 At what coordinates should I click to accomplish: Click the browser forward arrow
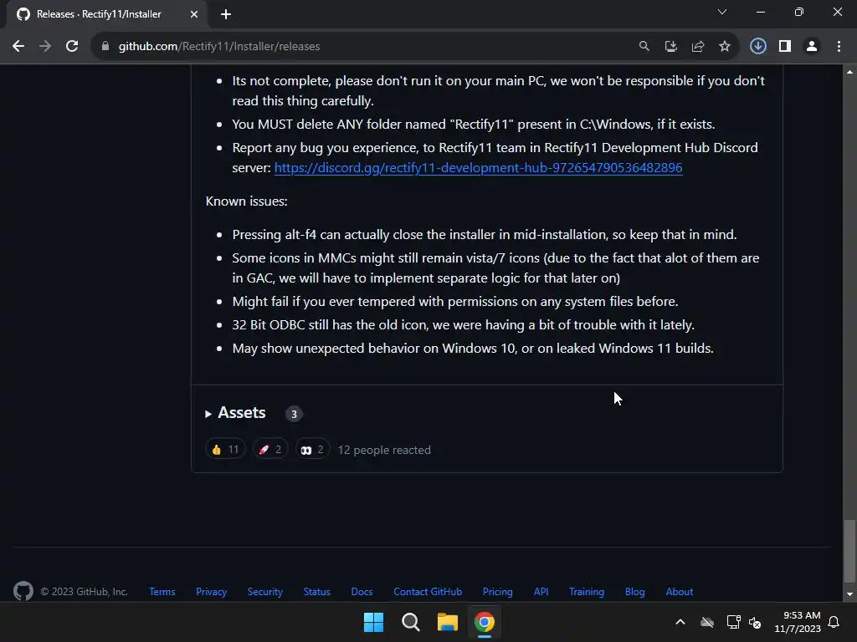(45, 47)
